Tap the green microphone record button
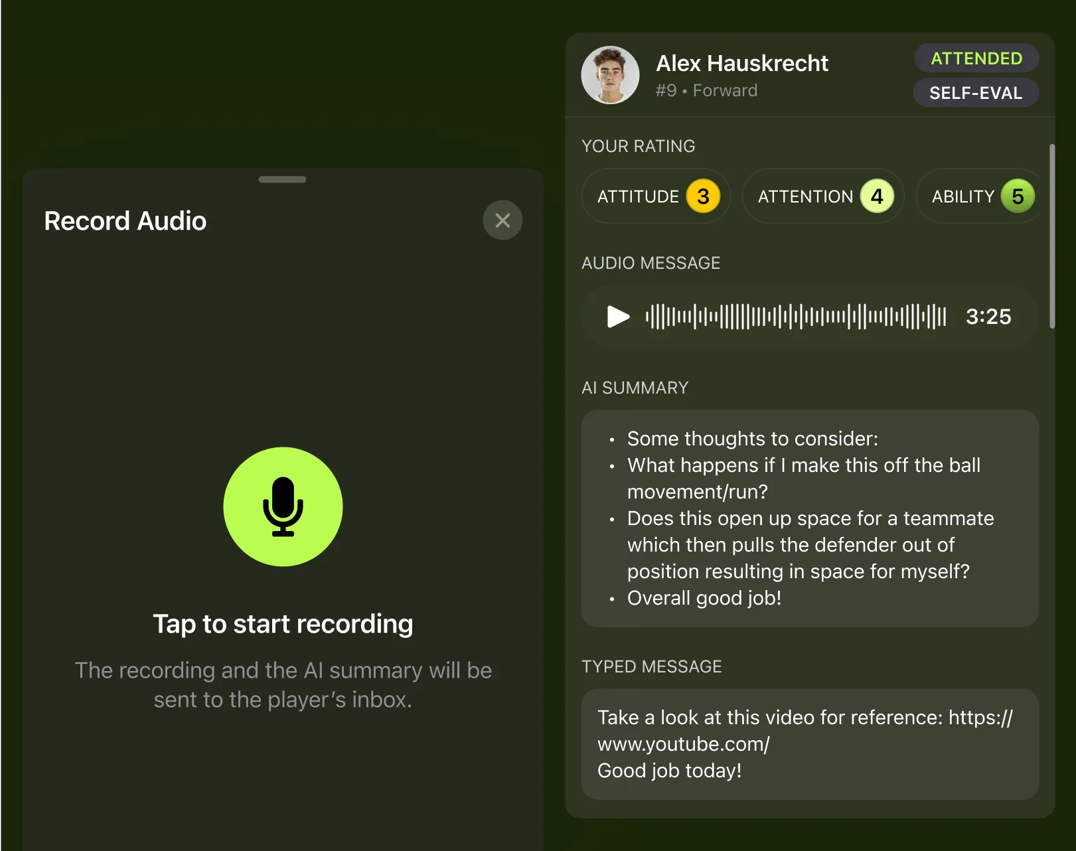The width and height of the screenshot is (1076, 851). coord(283,506)
